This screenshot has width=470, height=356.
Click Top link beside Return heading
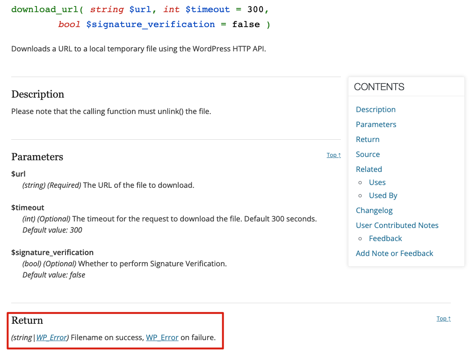click(443, 319)
